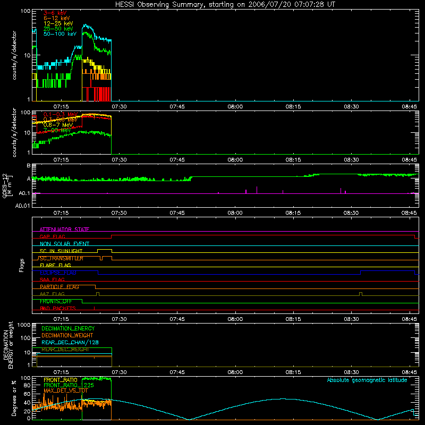Select the red 'BAD_PACKETS' label
The image size is (425, 425).
(58, 309)
